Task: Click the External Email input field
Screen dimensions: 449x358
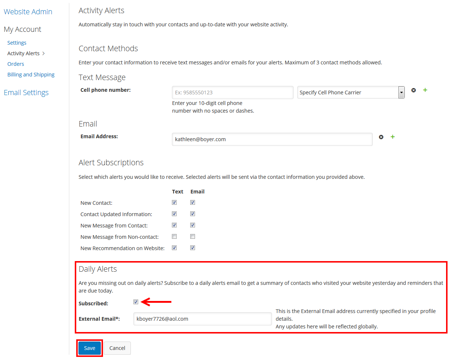Action: [202, 319]
